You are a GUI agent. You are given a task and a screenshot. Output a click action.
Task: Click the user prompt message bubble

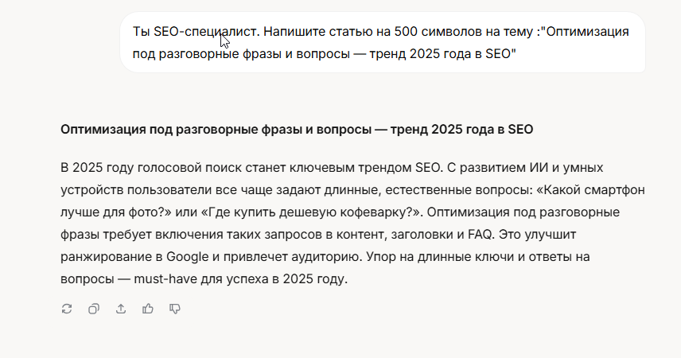383,42
